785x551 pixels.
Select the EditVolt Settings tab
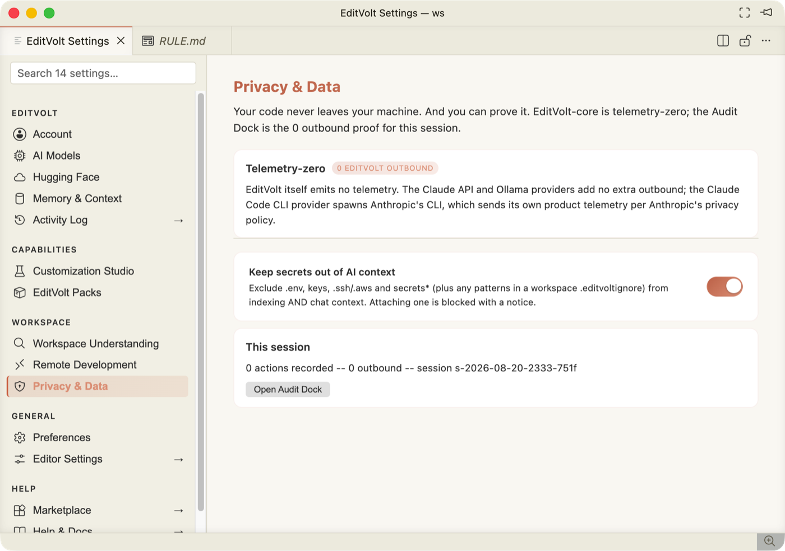click(x=66, y=41)
